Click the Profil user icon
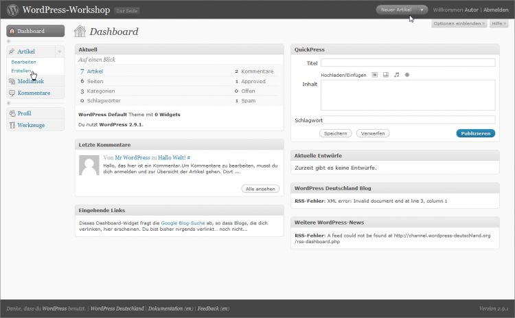 tap(12, 113)
